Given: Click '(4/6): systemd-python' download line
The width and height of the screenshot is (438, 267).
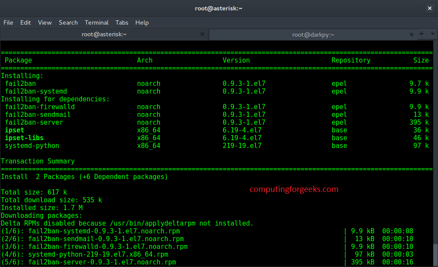Looking at the screenshot, I should (x=207, y=254).
